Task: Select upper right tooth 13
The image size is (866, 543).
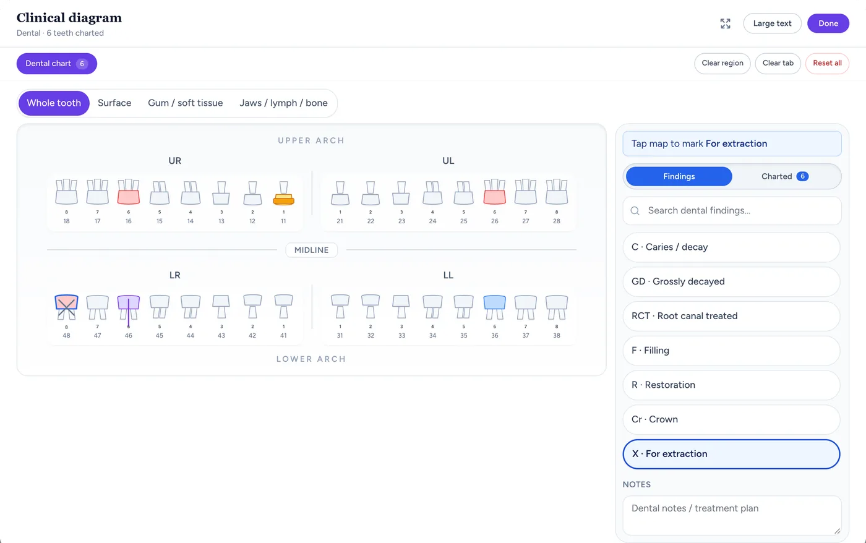Action: coord(221,194)
